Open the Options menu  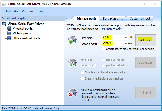coord(28,11)
